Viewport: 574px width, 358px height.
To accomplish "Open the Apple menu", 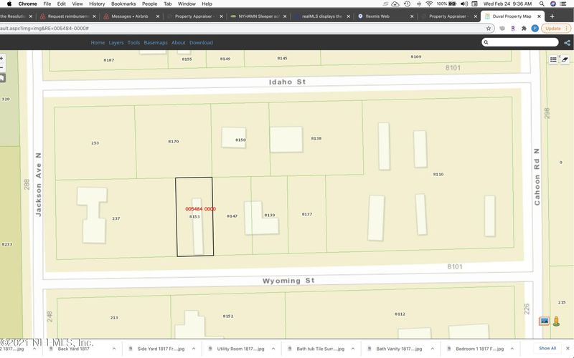I will click(x=9, y=4).
